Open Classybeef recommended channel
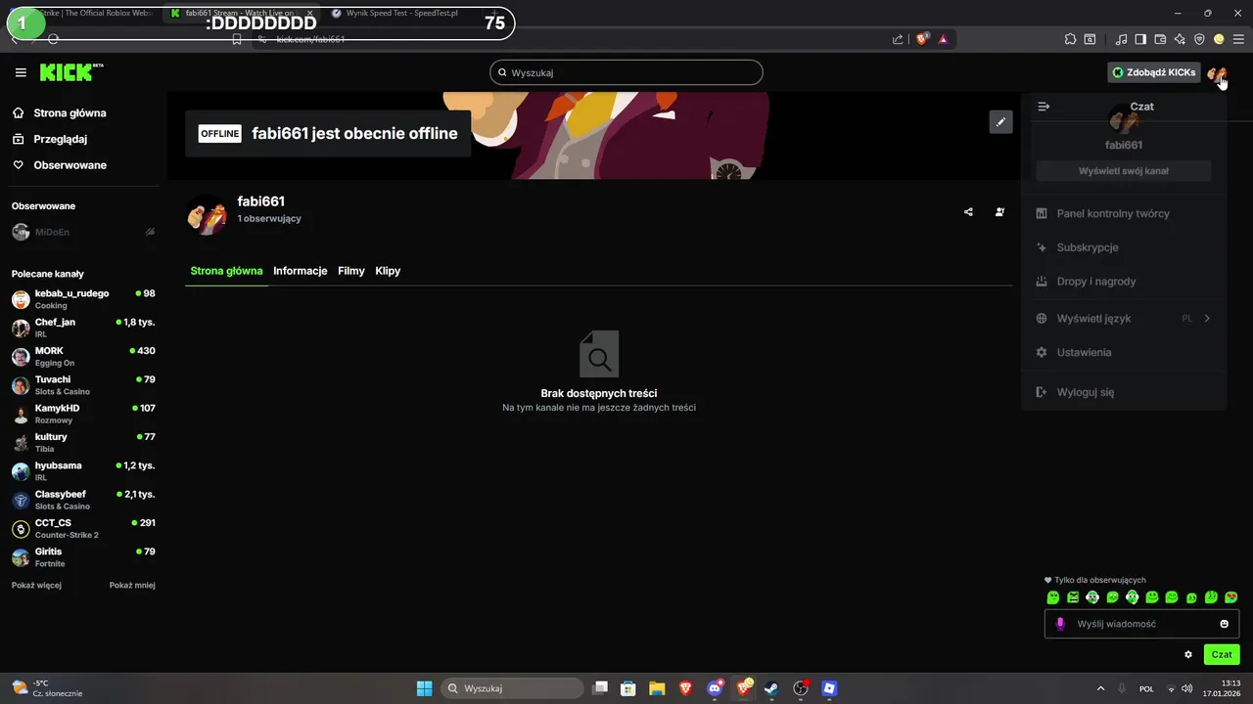Screen dimensions: 1253x704 pyautogui.click(x=83, y=500)
